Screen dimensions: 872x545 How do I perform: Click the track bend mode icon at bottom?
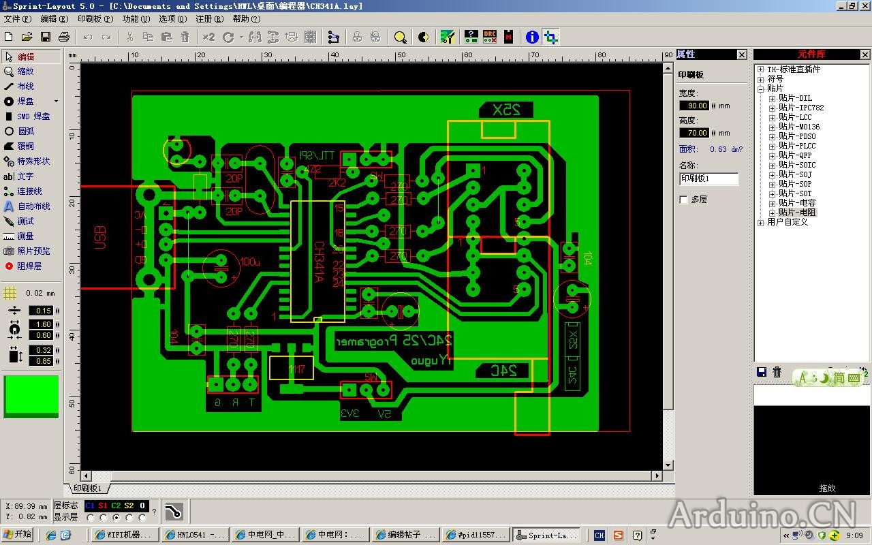pos(174,511)
